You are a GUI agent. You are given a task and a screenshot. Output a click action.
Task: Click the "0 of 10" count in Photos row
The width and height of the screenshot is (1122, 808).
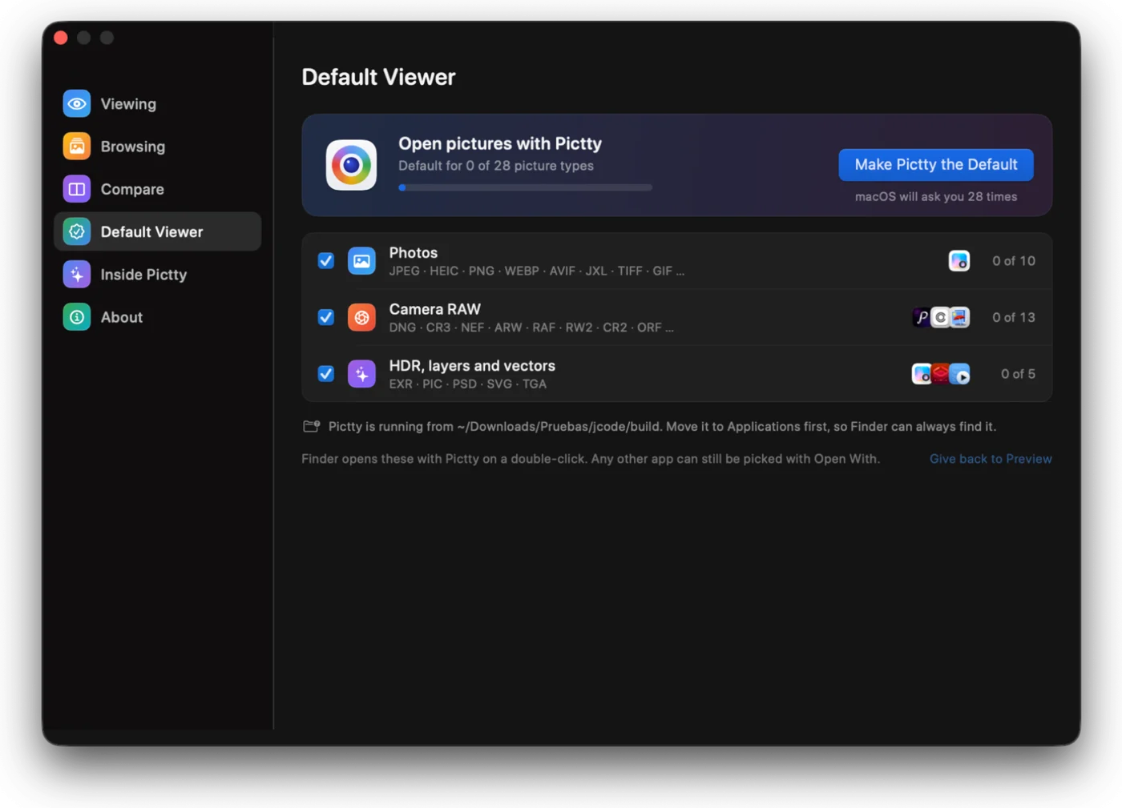coord(1014,261)
